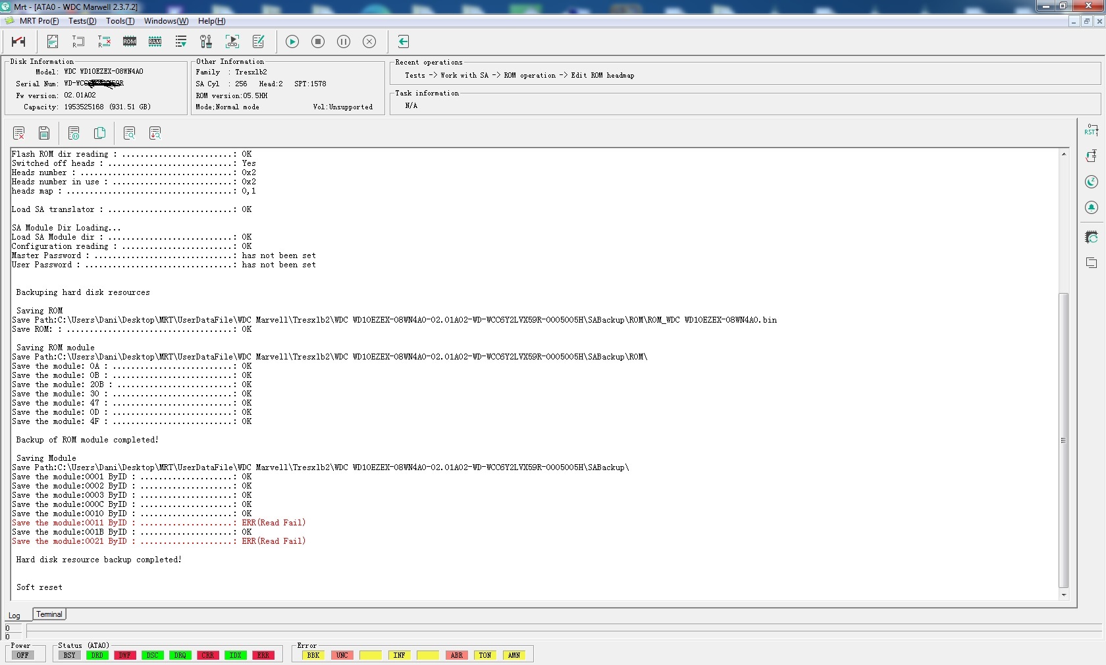Open the Tests(D) menu
1106x665 pixels.
[82, 21]
